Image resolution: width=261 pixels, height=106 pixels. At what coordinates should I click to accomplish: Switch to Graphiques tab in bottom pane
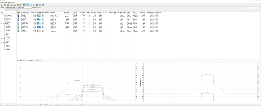pos(25,61)
